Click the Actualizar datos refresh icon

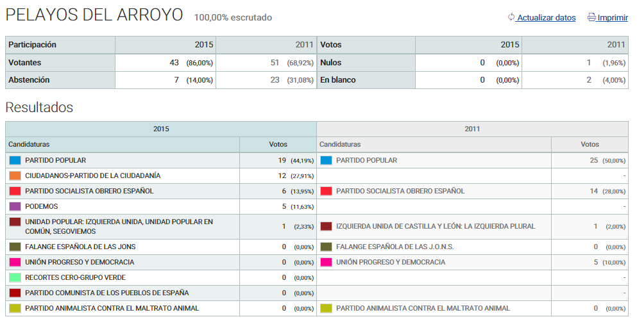point(511,17)
